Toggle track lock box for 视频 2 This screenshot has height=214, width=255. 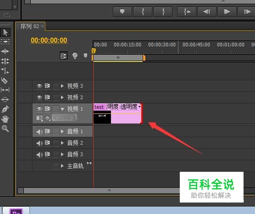[56, 97]
